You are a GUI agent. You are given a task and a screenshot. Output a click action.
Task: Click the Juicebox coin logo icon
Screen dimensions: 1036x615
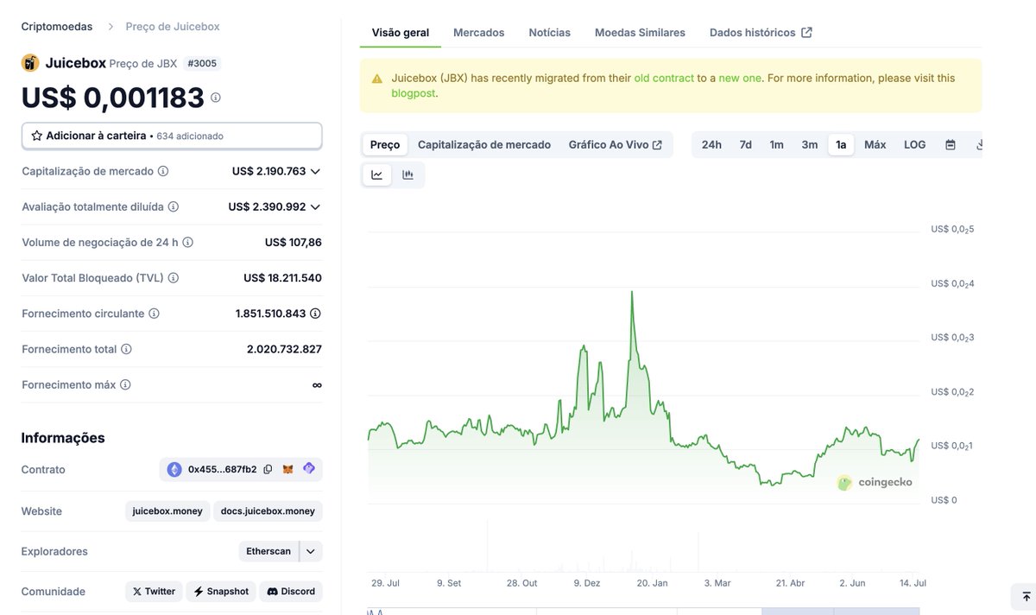[30, 63]
